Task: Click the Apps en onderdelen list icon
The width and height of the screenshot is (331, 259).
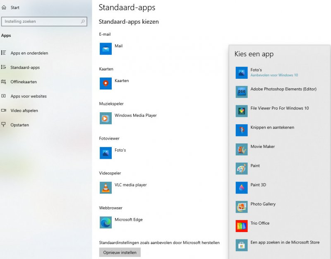Action: [x=3, y=53]
